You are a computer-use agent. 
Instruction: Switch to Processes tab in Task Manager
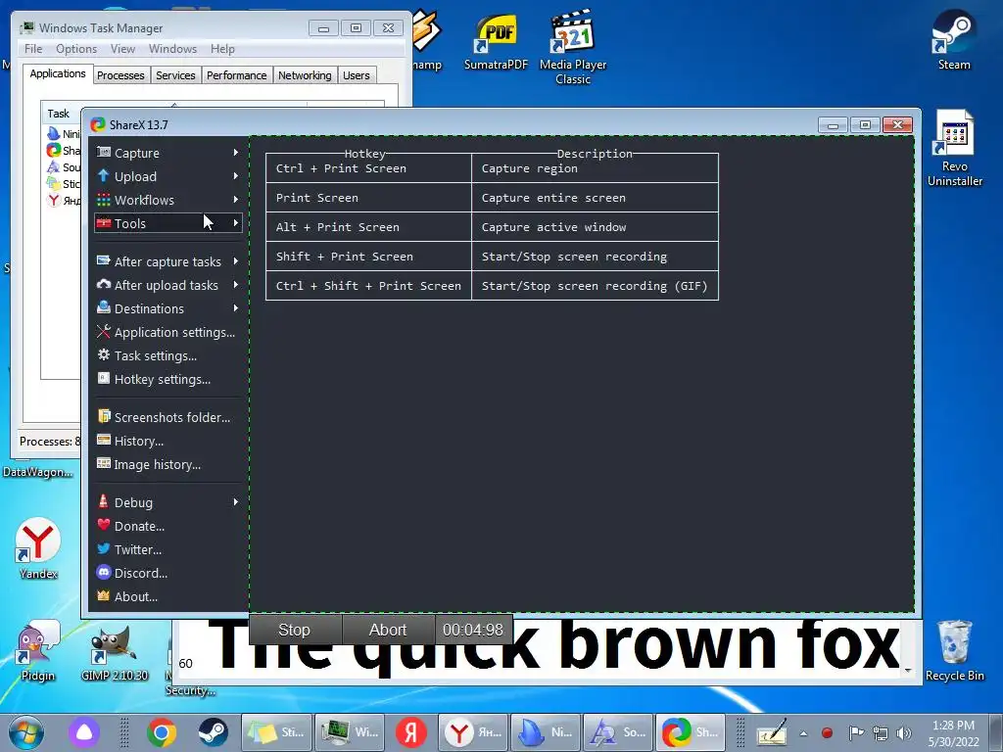pyautogui.click(x=120, y=75)
